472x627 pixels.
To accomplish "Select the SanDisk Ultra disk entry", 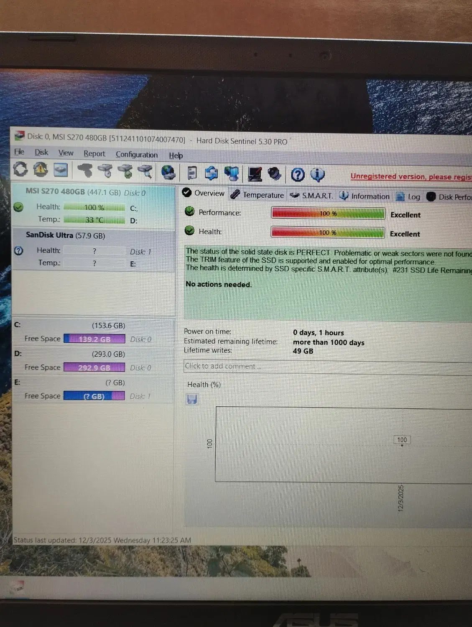I will tap(93, 250).
